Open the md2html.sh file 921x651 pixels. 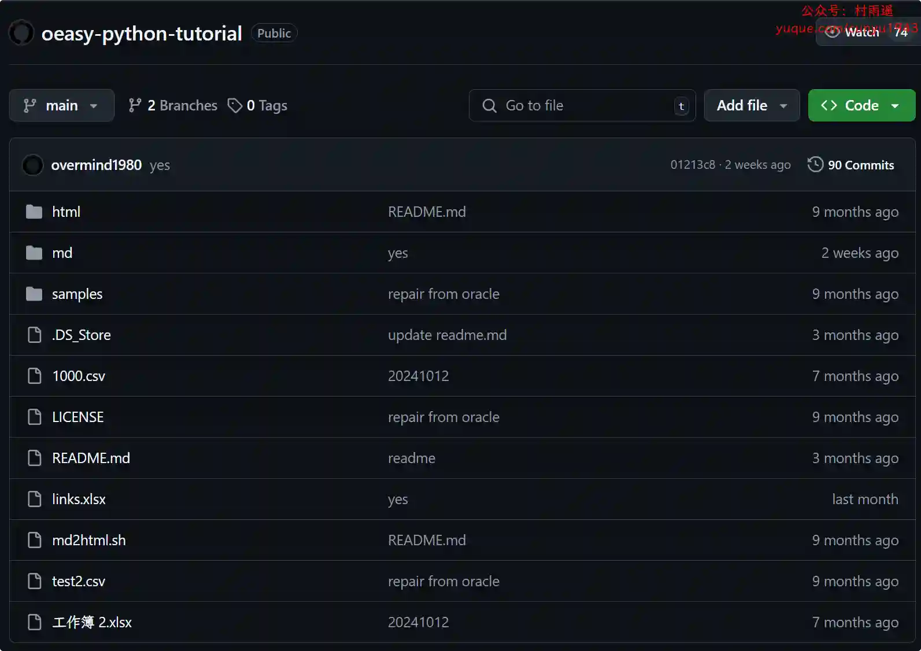88,541
